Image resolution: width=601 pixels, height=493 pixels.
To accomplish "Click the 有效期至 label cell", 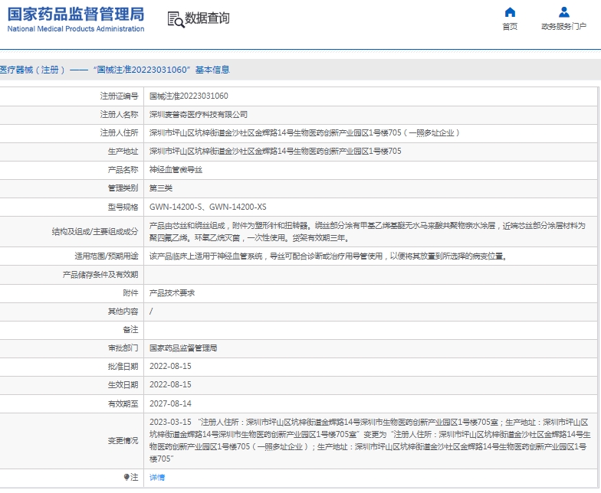I will (123, 403).
